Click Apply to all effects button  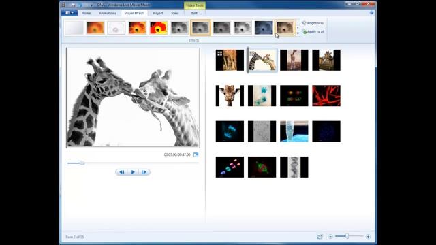click(313, 32)
